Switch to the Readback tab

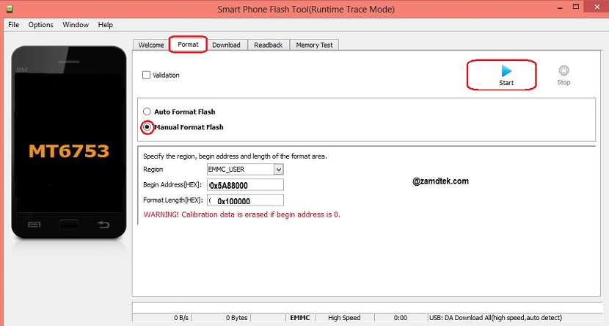(x=269, y=45)
